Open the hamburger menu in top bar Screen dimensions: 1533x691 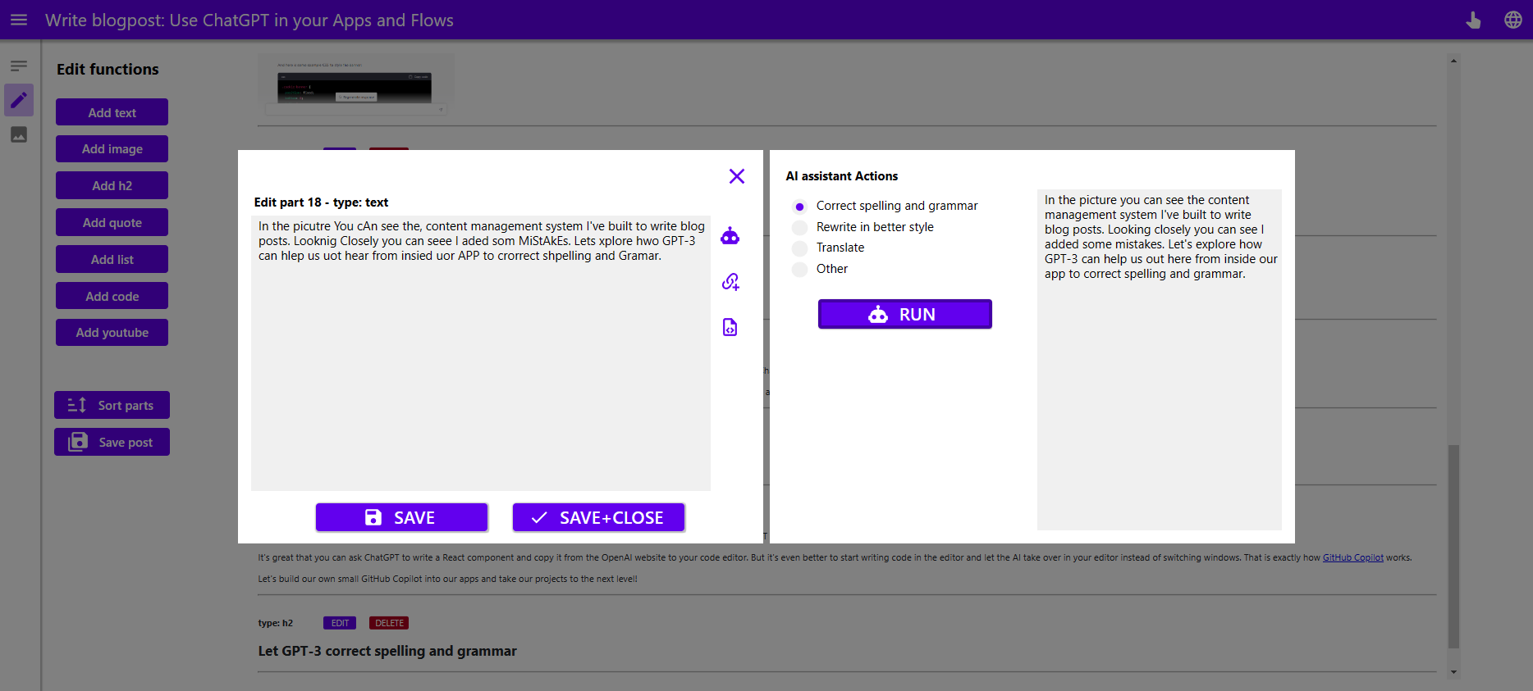pyautogui.click(x=19, y=20)
